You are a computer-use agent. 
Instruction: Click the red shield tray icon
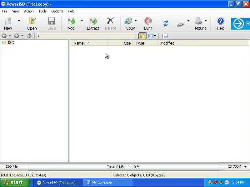(x=215, y=182)
